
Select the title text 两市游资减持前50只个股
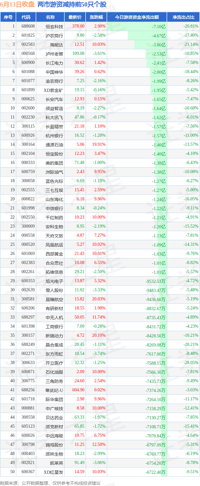72,4
